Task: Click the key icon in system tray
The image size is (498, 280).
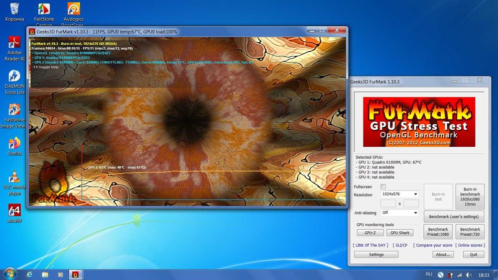Action: 441,275
